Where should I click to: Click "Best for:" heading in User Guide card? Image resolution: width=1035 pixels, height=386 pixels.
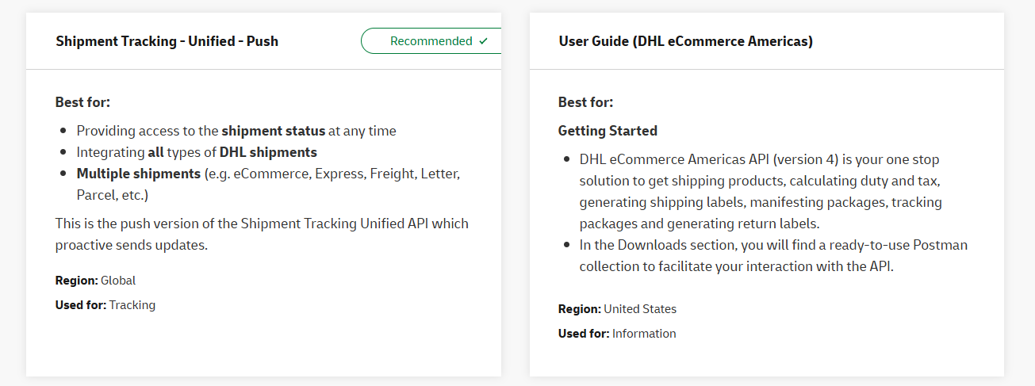point(585,102)
